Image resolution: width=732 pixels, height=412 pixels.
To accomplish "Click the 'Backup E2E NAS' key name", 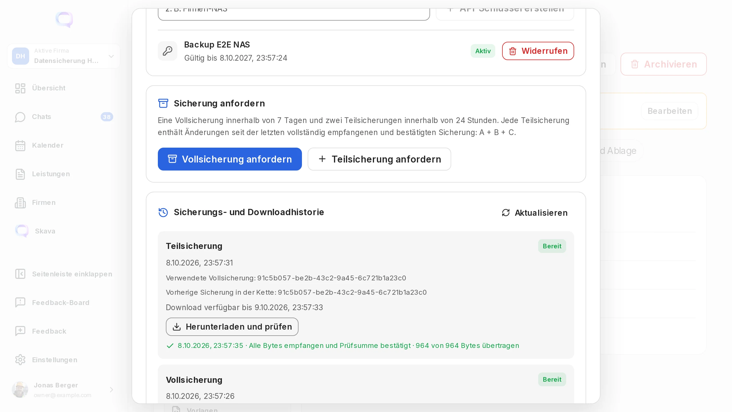I will pyautogui.click(x=217, y=45).
